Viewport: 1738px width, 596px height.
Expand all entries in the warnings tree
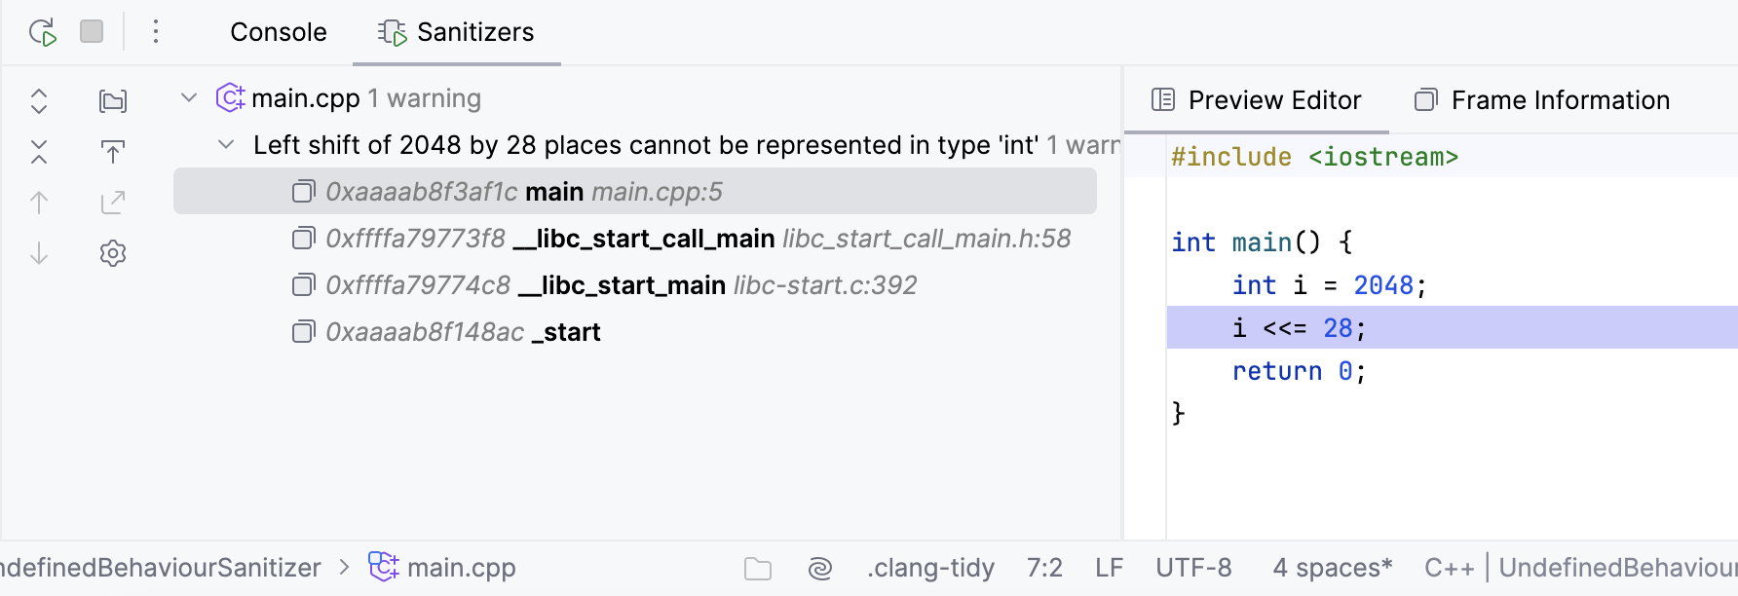click(39, 100)
